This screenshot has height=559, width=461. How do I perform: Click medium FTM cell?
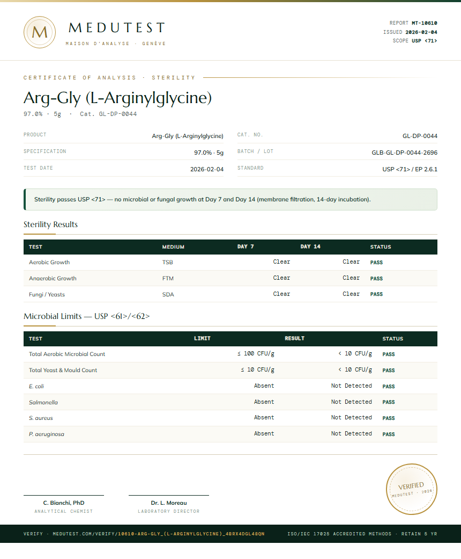(168, 279)
